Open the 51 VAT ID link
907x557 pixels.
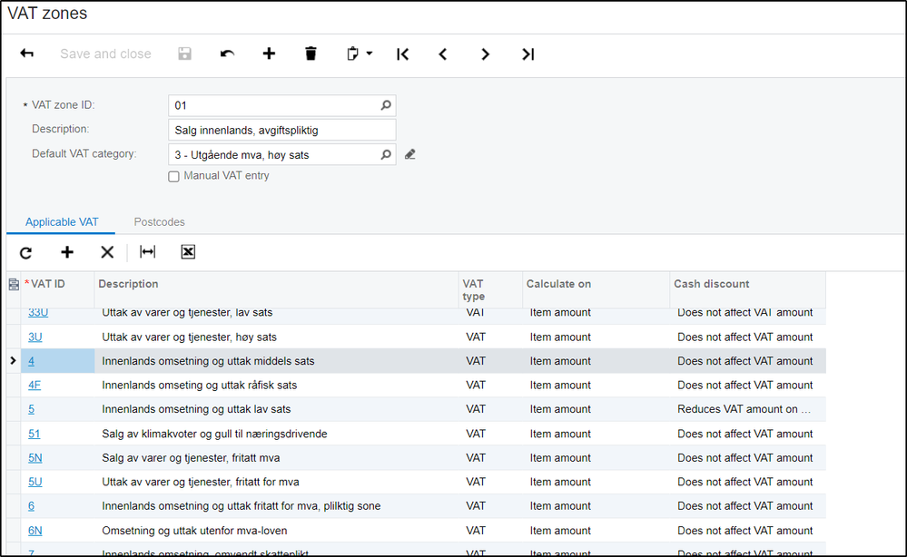[x=35, y=434]
